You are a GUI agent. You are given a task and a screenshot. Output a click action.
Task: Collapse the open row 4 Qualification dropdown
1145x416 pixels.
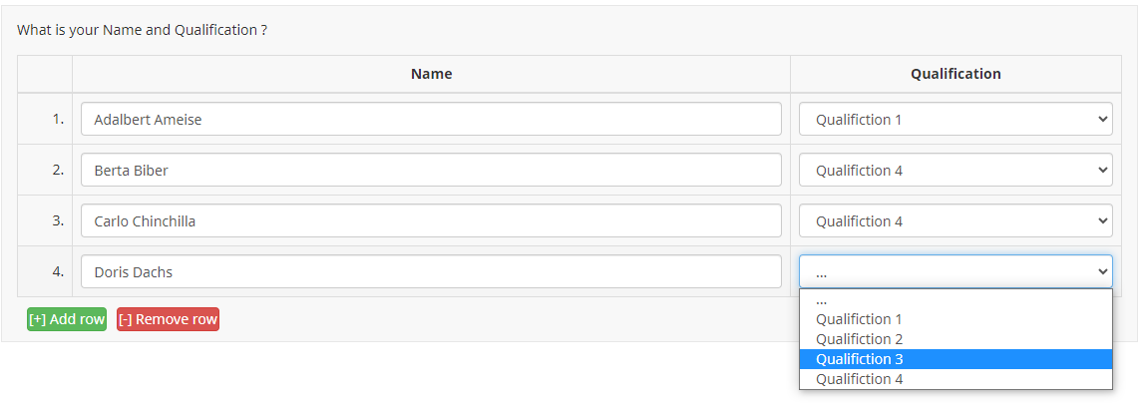click(955, 271)
